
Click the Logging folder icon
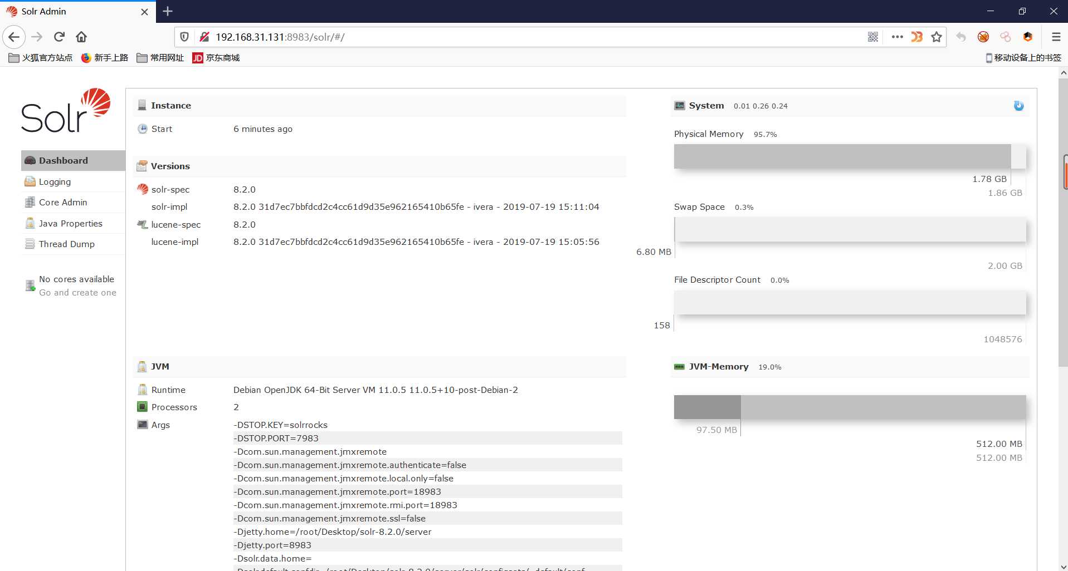pos(30,181)
